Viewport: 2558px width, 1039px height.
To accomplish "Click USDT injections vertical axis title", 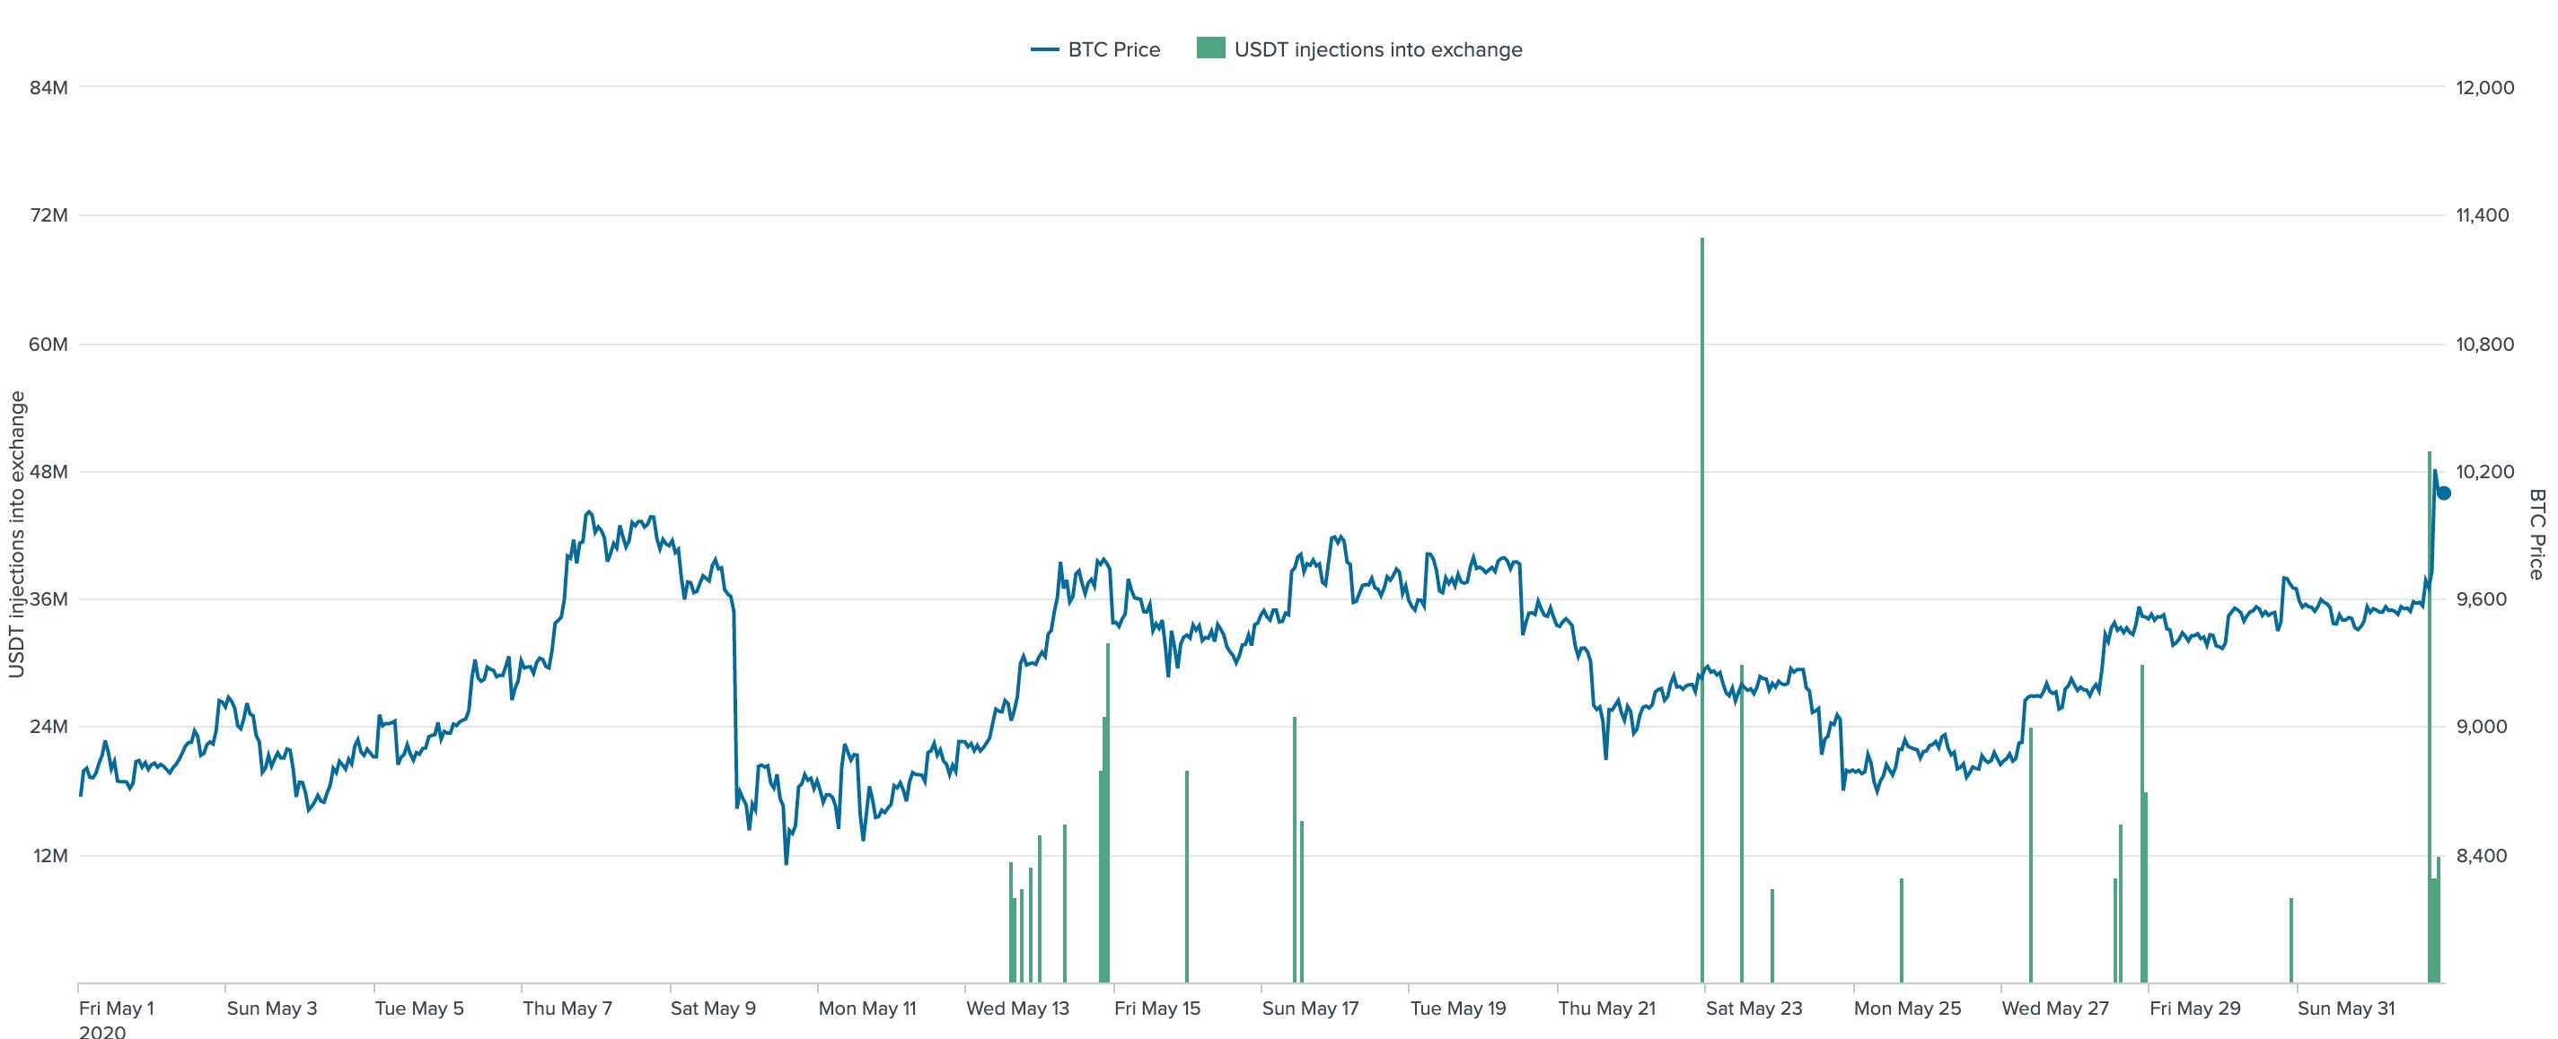I will [16, 534].
